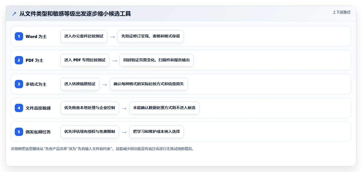Click the 进入转换链路验证 box
The image size is (362, 172).
click(80, 84)
